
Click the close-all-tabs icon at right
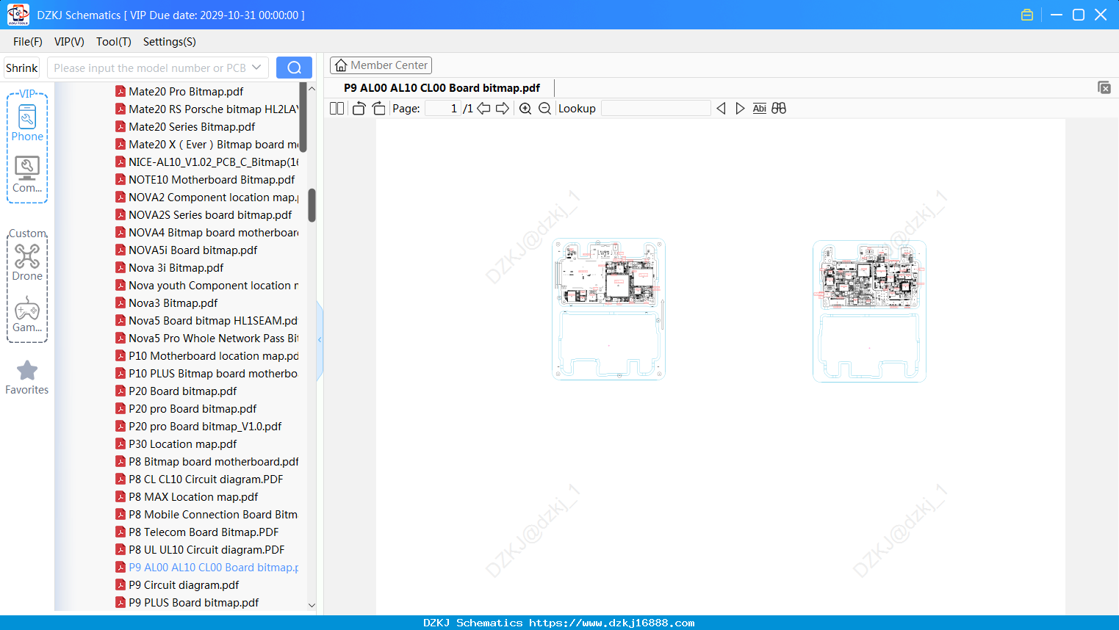pyautogui.click(x=1104, y=87)
